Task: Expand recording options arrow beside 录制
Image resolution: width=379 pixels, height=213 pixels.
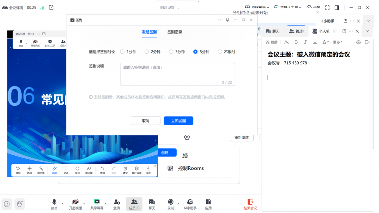Action: (179, 204)
